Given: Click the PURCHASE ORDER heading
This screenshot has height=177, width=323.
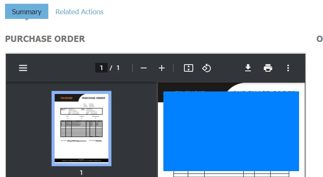Looking at the screenshot, I should [x=45, y=39].
